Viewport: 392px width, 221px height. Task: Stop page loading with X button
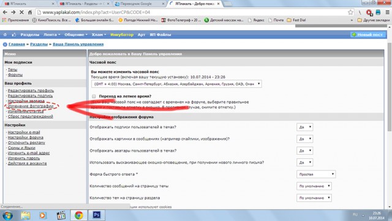(x=21, y=12)
